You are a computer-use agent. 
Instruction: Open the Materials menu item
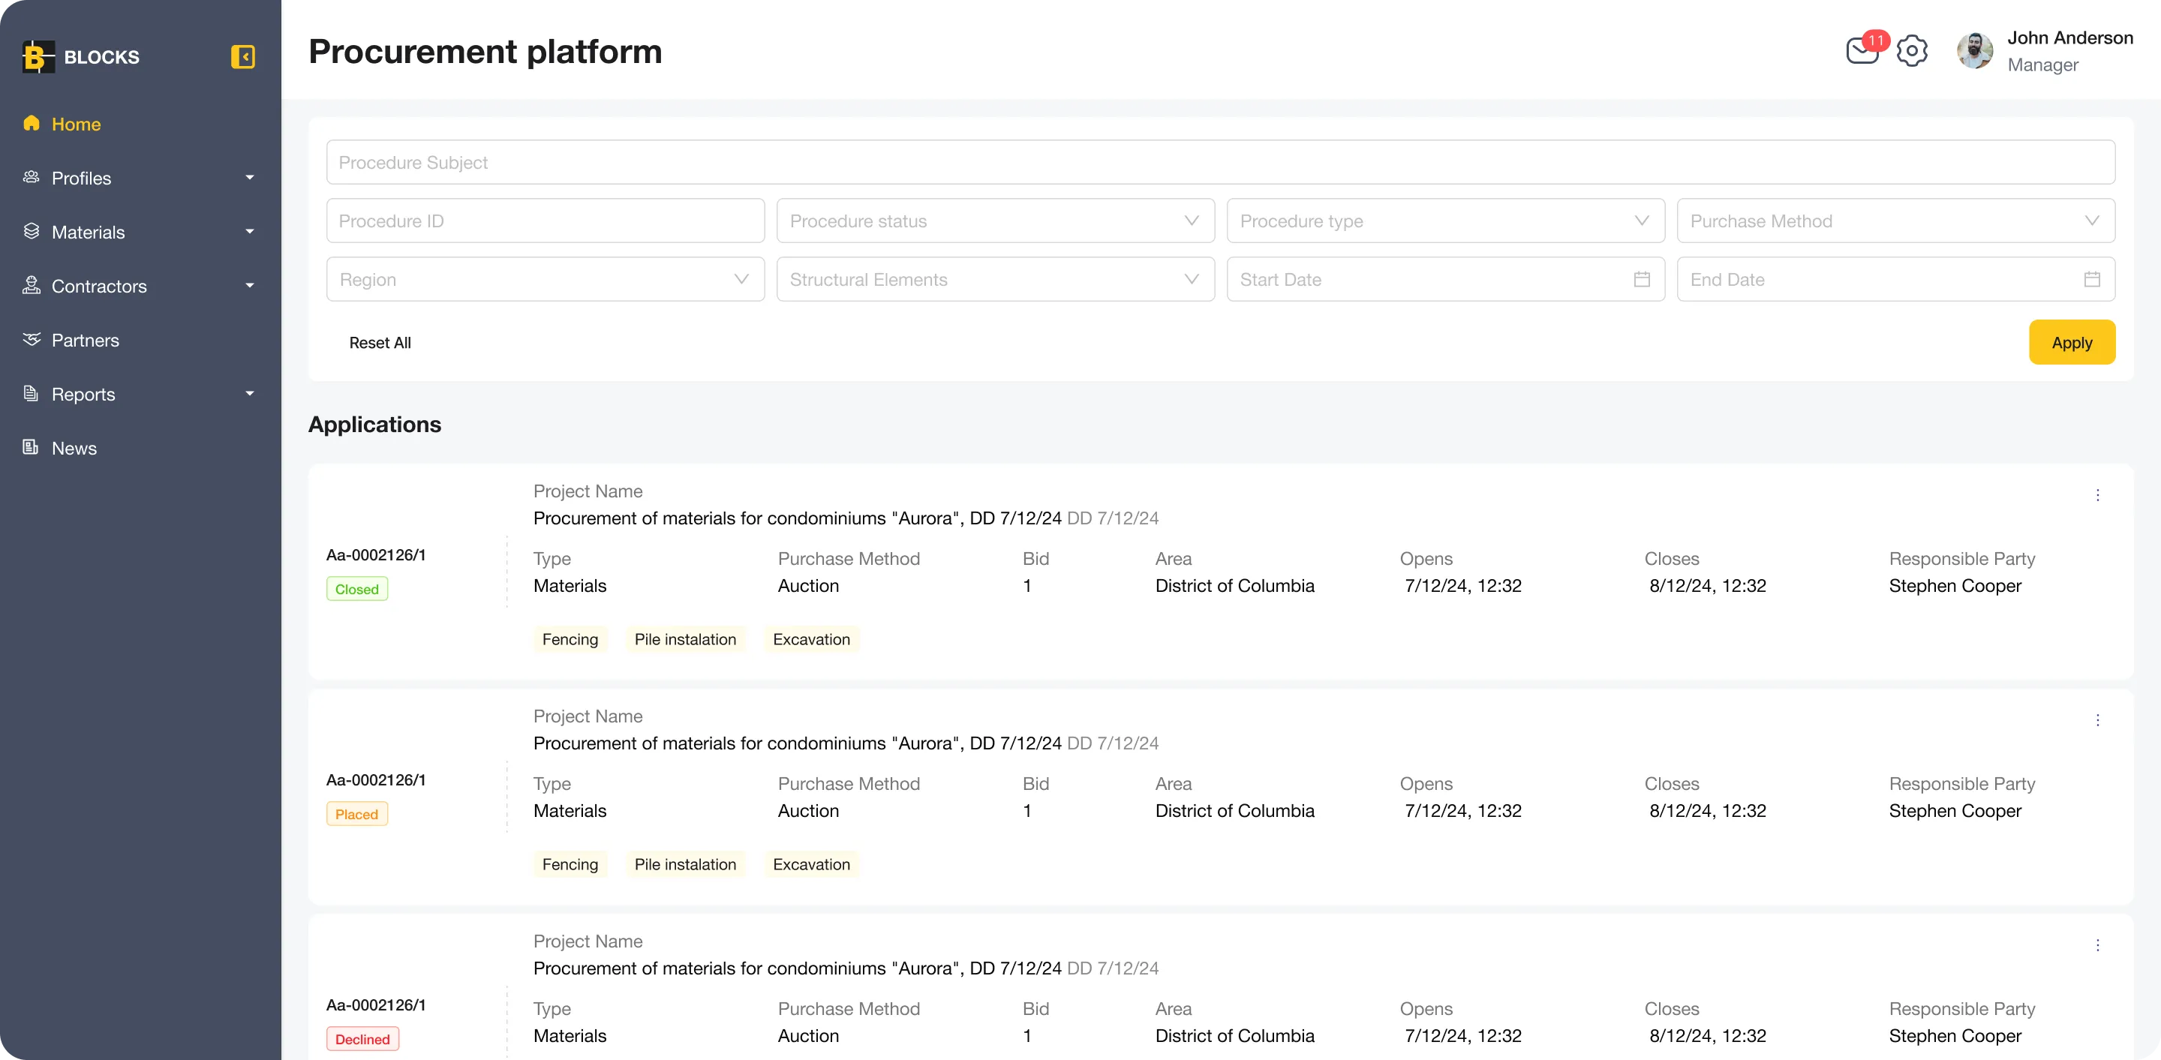88,233
